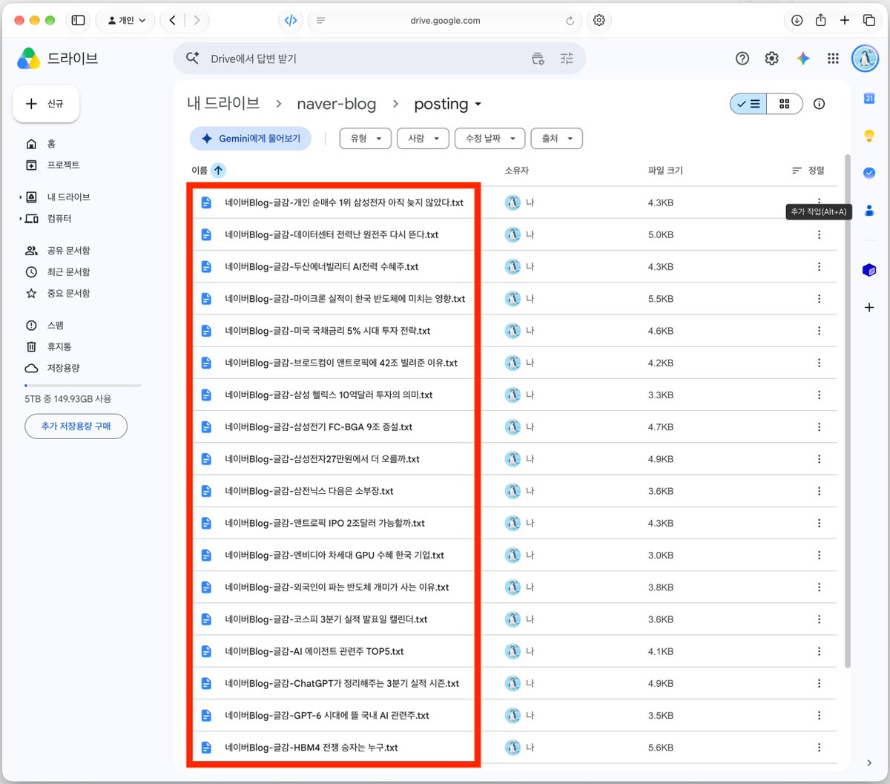The width and height of the screenshot is (890, 784).
Task: Expand 내 드라이브 tree in sidebar
Action: click(21, 197)
